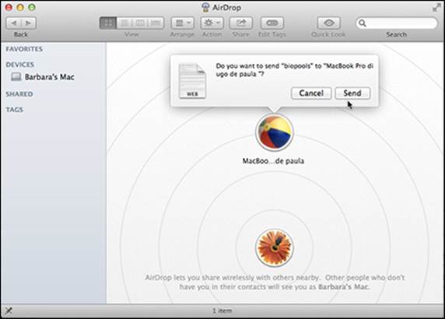Open the Shared sidebar section
This screenshot has height=319, width=445.
point(19,94)
